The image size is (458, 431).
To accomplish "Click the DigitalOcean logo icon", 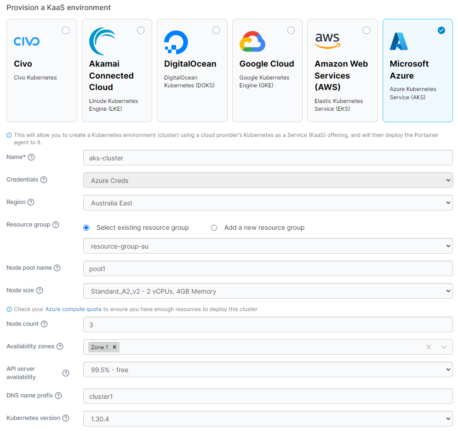I will [x=176, y=43].
